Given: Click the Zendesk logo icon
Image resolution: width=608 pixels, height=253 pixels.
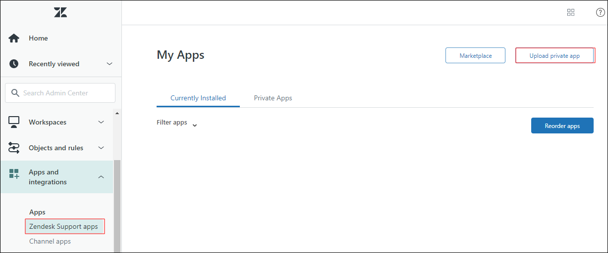Looking at the screenshot, I should (x=60, y=12).
